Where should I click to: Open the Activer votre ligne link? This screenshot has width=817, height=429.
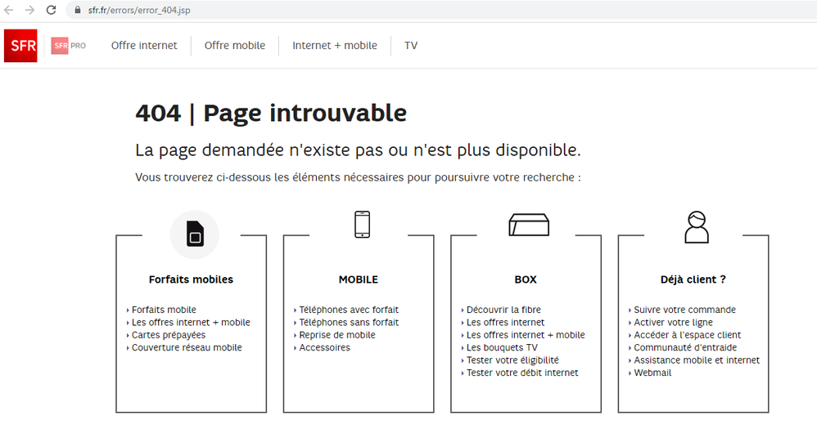(673, 323)
